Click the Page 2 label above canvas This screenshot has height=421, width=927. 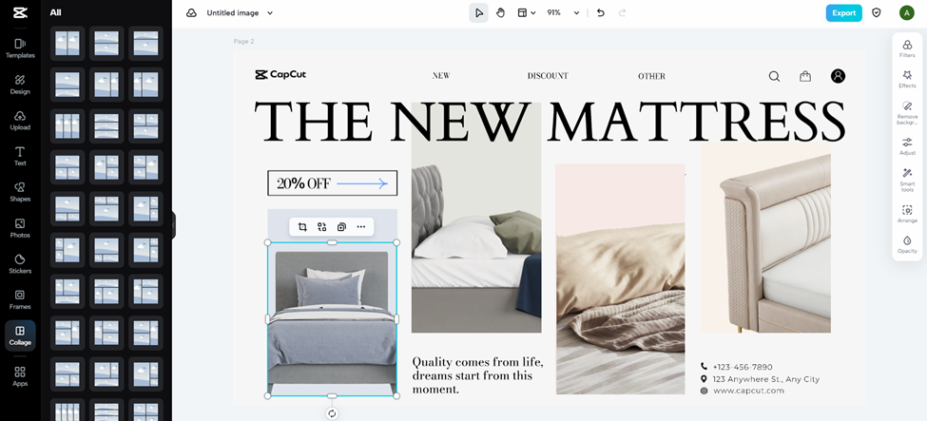click(243, 42)
